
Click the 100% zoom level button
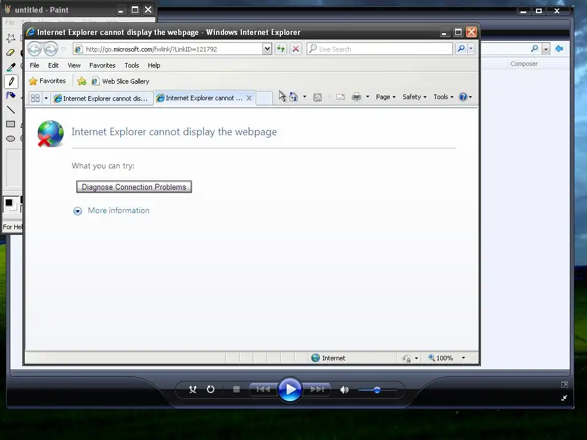coord(441,358)
